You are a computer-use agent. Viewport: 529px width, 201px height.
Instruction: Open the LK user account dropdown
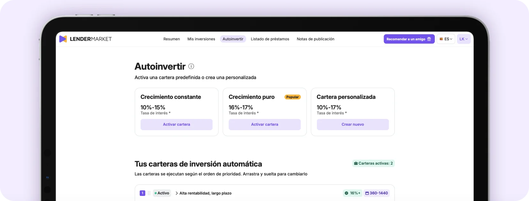click(464, 39)
